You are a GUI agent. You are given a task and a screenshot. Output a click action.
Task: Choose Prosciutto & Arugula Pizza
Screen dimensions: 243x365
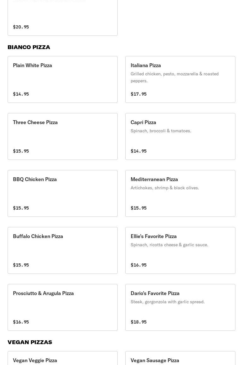(62, 307)
